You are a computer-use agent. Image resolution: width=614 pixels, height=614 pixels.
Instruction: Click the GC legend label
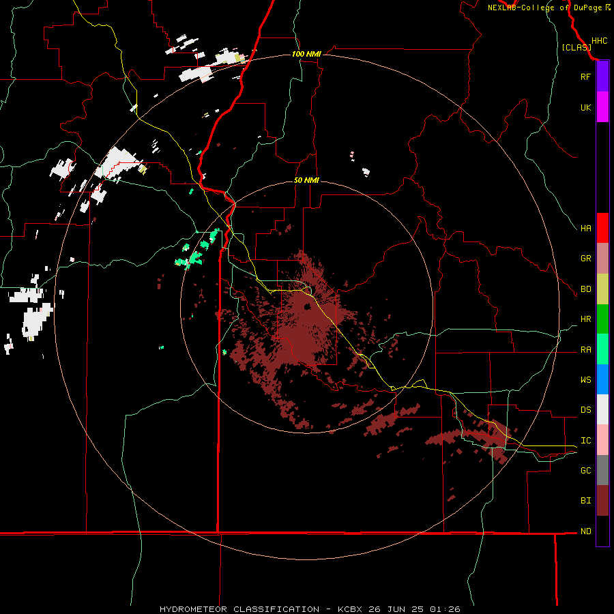[585, 471]
